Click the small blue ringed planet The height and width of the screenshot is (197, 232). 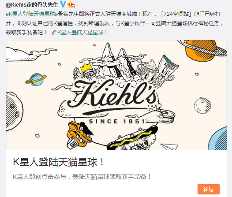click(x=36, y=79)
